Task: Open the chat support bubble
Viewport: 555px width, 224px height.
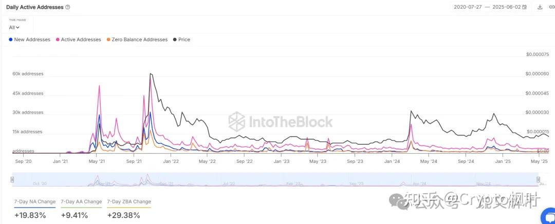Action: point(548,217)
